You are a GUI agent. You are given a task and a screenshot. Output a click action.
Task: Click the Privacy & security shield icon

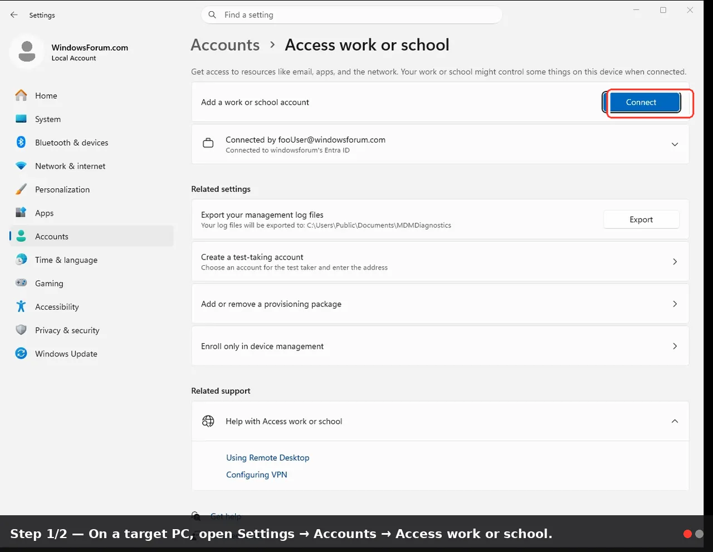21,330
